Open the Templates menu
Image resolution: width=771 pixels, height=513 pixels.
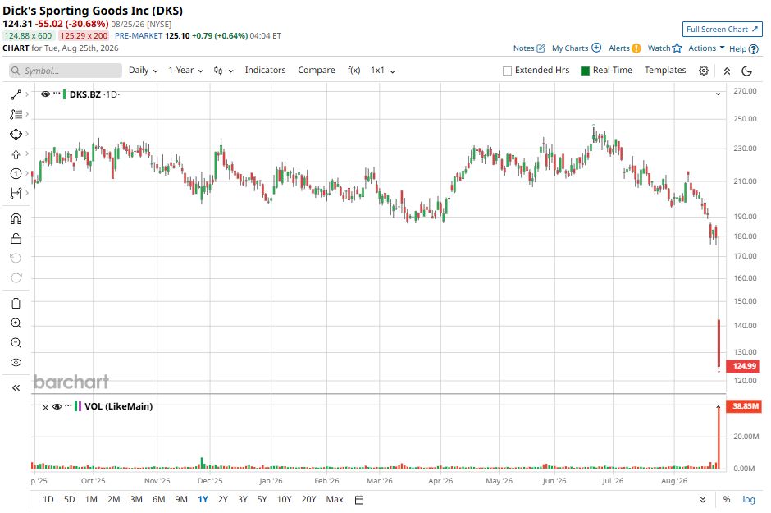[x=665, y=71]
